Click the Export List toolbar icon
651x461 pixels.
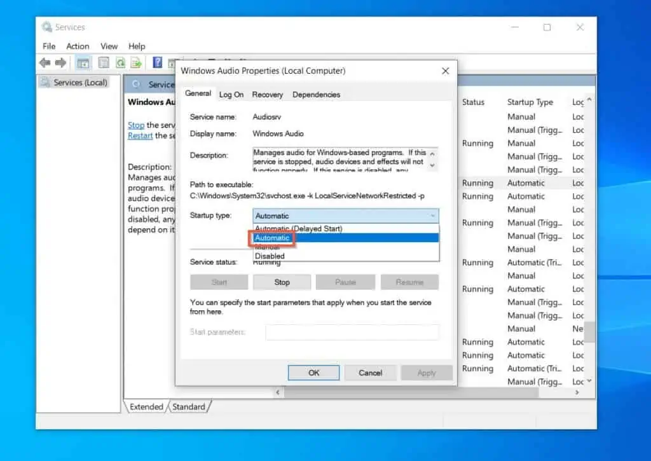click(136, 63)
